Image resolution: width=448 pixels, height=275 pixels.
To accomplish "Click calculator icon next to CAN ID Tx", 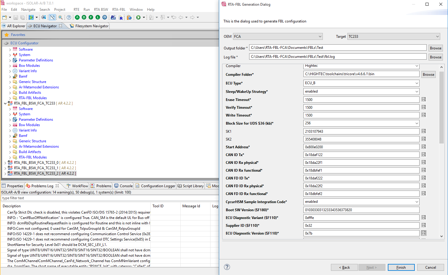I will pyautogui.click(x=423, y=155).
